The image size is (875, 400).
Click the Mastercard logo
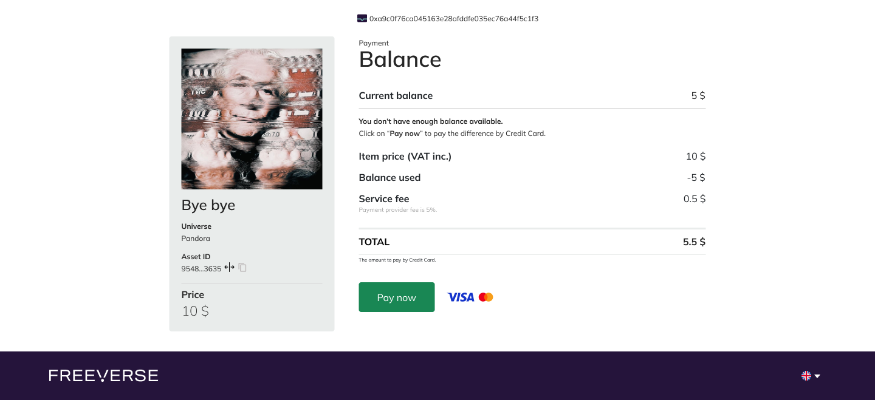tap(486, 297)
